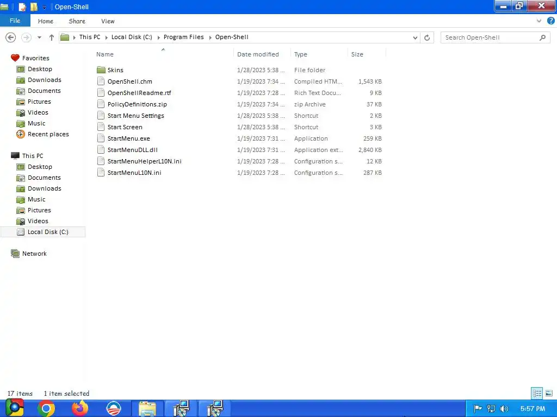Image resolution: width=557 pixels, height=417 pixels.
Task: Click the folder system icon in title bar
Action: pyautogui.click(x=4, y=7)
